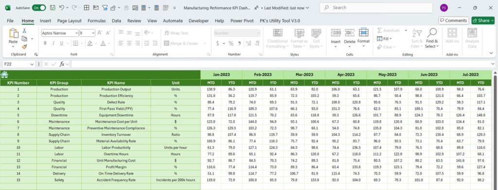Toggle Underline formatting
498x190 pixels.
coord(61,44)
